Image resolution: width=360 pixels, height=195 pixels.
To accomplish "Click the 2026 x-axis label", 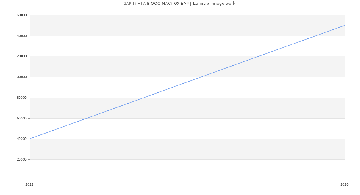I will click(x=344, y=185).
